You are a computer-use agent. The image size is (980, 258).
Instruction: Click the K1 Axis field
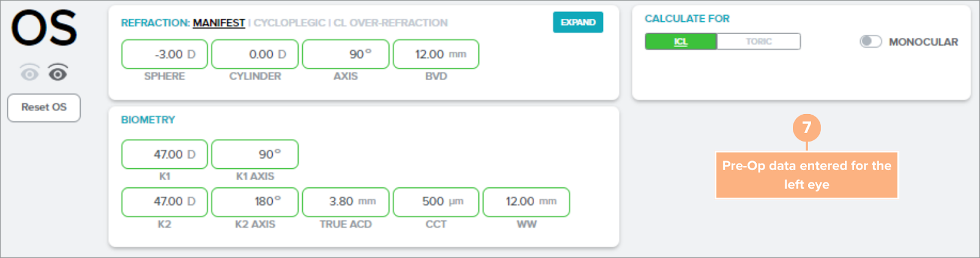coord(255,154)
